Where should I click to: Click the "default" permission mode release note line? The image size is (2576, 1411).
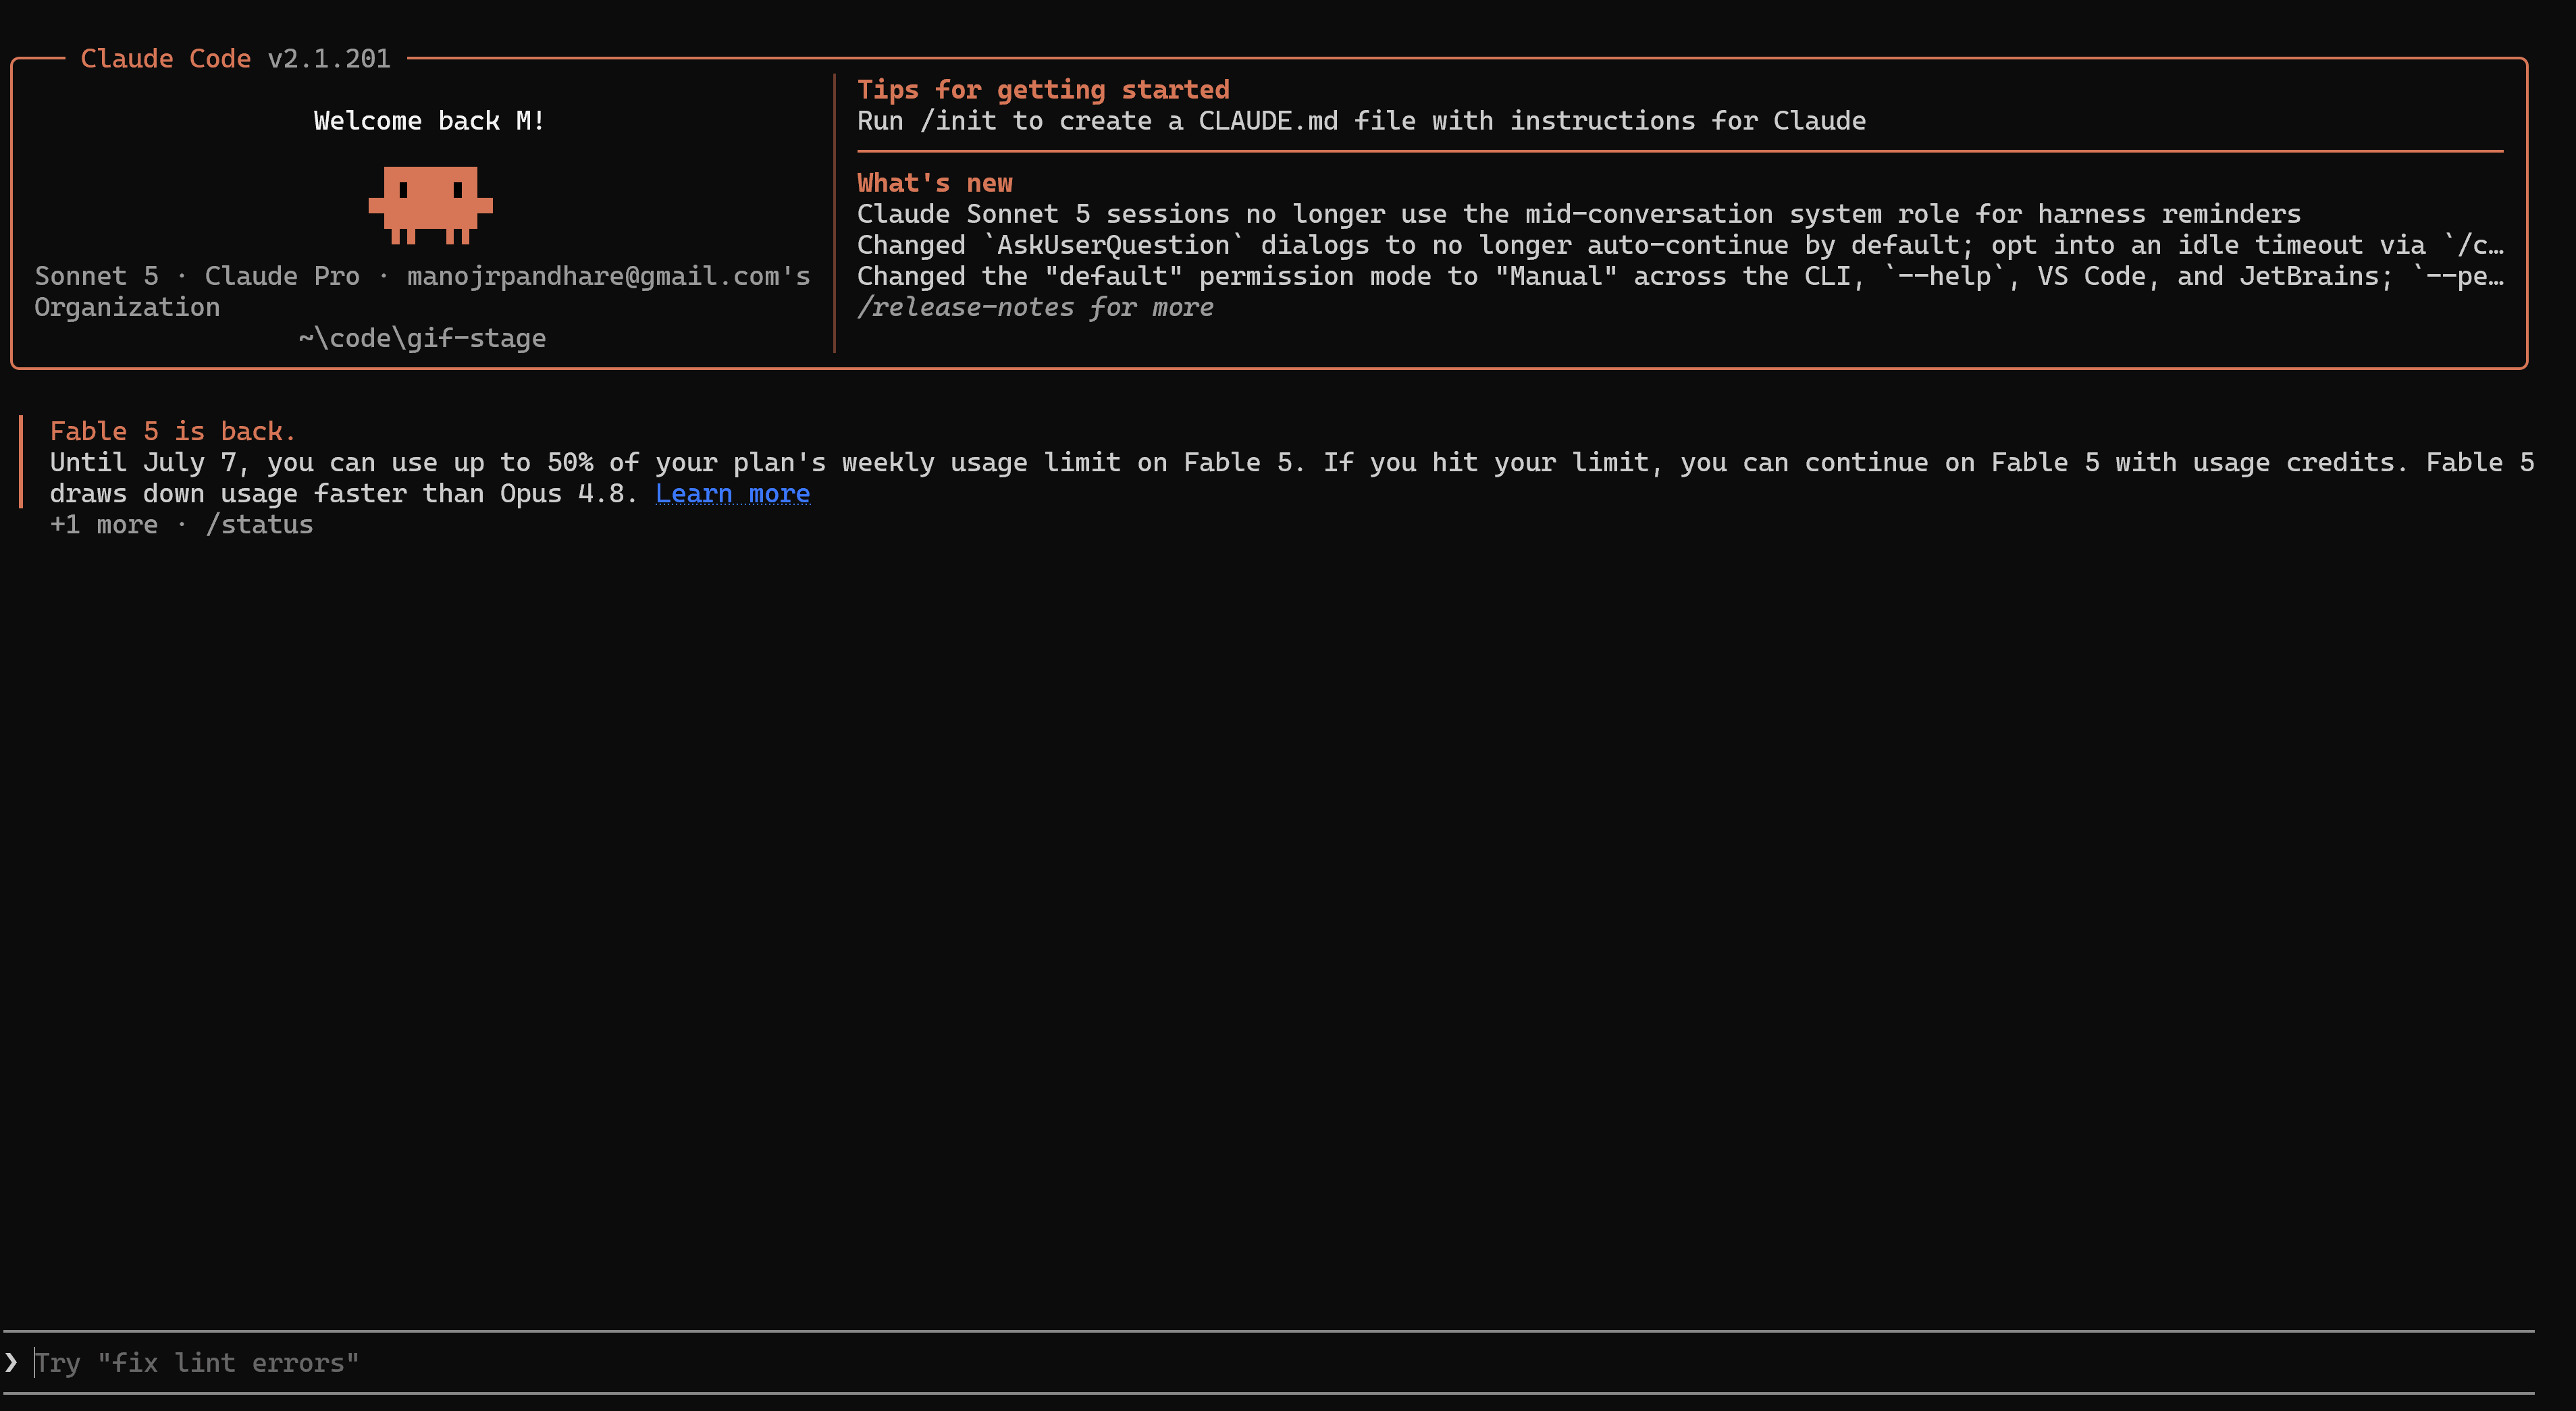[1680, 276]
